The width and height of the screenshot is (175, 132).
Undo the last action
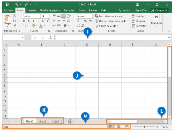pos(17,5)
